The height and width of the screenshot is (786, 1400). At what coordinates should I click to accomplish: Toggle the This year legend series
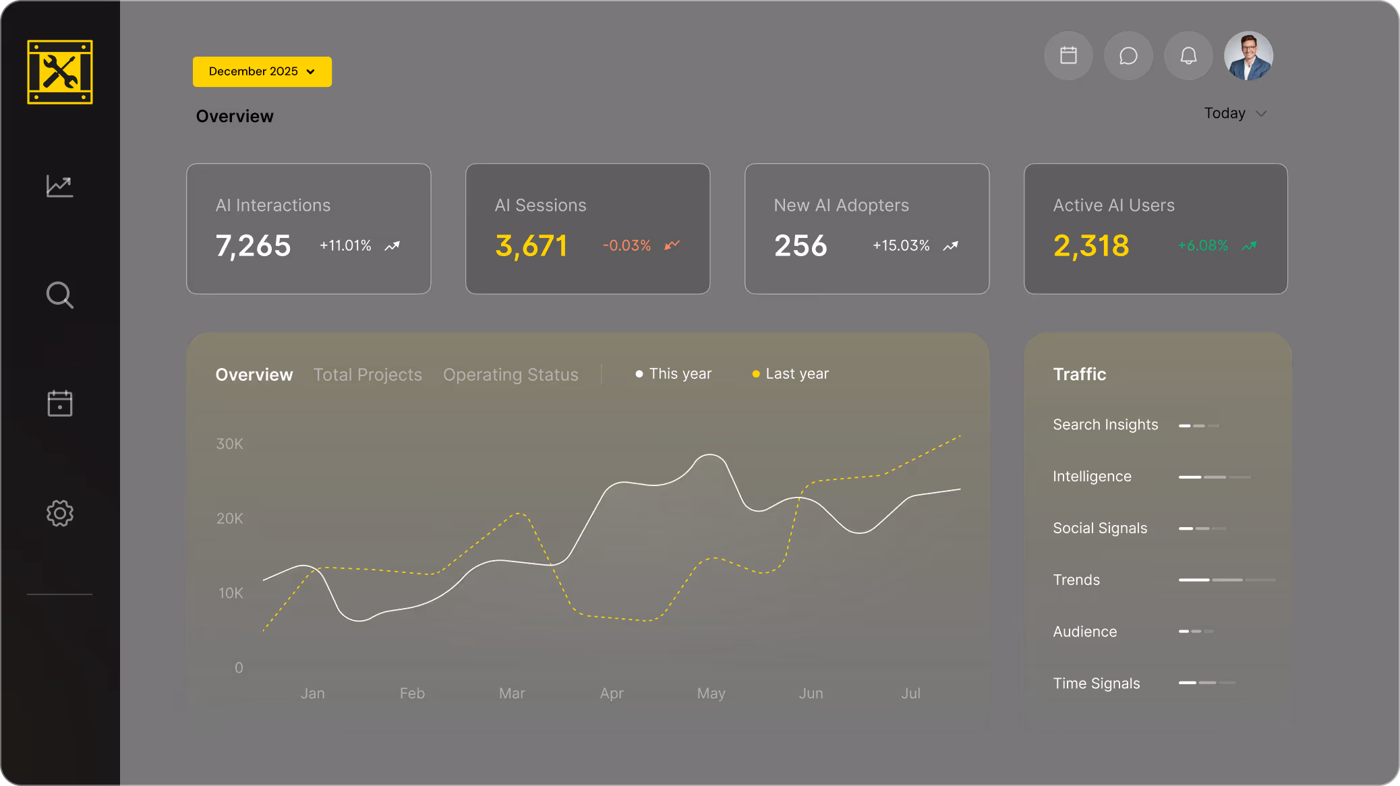tap(673, 373)
